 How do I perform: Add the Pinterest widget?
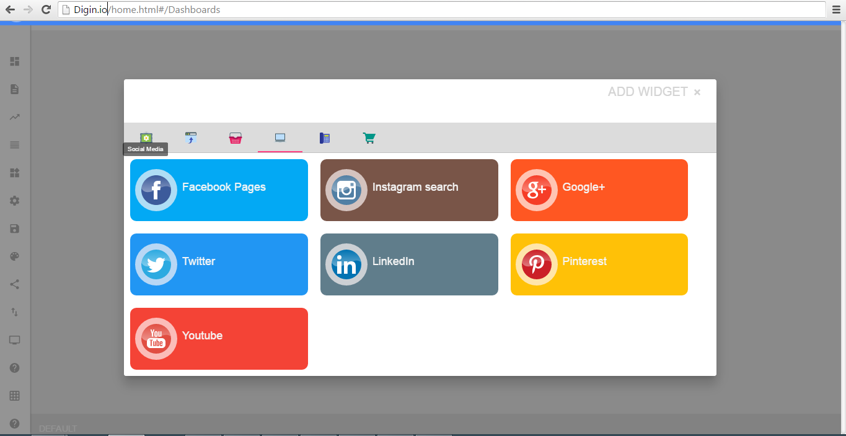[x=599, y=264]
